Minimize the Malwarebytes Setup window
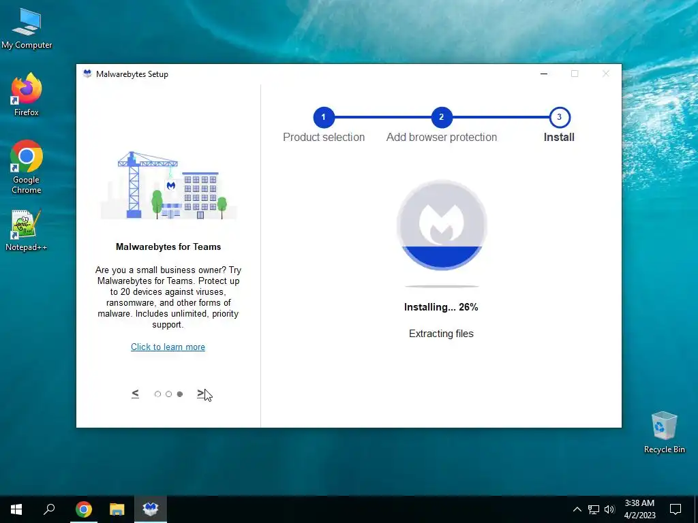Image resolution: width=698 pixels, height=523 pixels. (544, 74)
